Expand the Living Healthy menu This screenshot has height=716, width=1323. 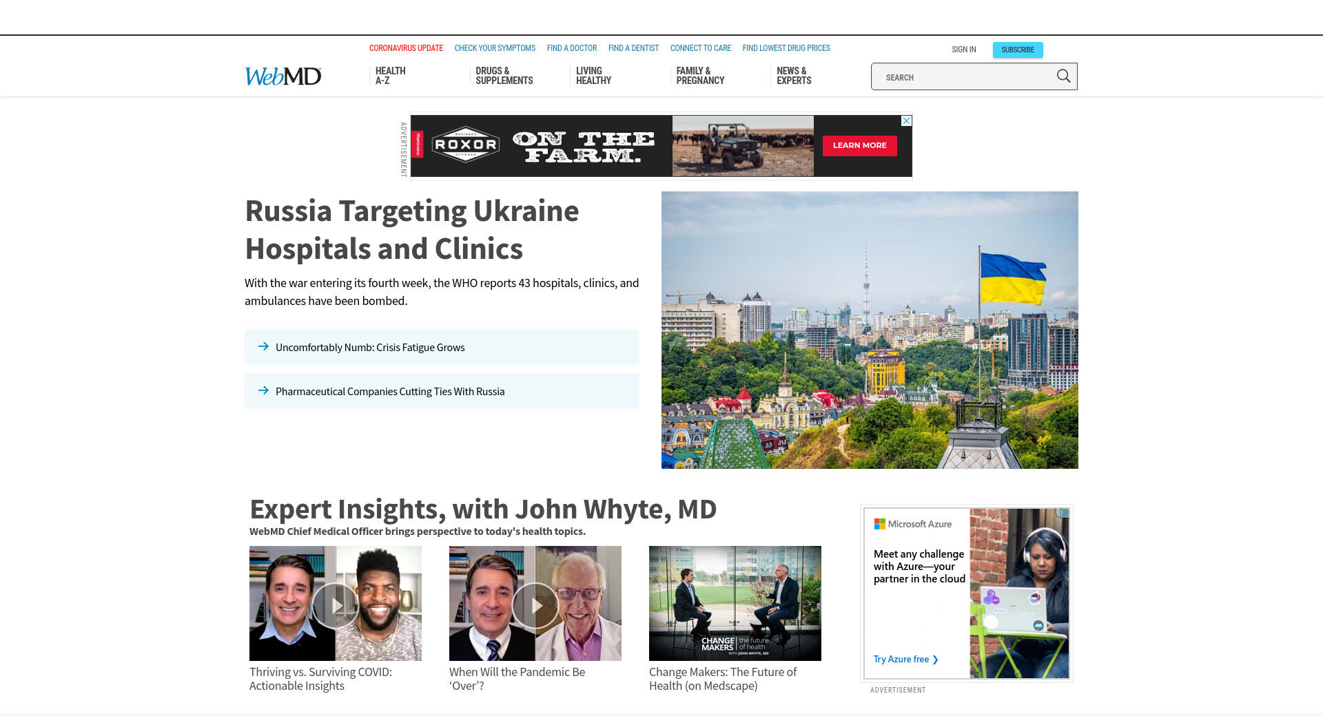tap(593, 76)
